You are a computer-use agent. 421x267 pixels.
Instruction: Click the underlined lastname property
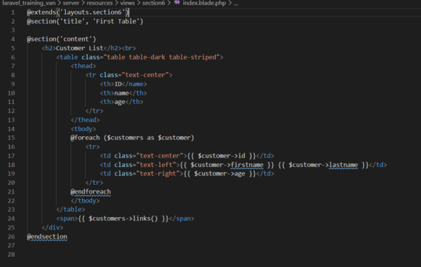pos(343,165)
